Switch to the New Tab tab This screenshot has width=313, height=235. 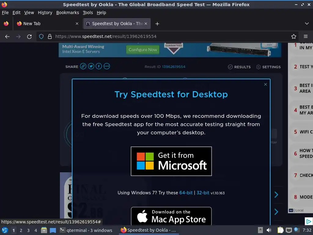tap(47, 24)
